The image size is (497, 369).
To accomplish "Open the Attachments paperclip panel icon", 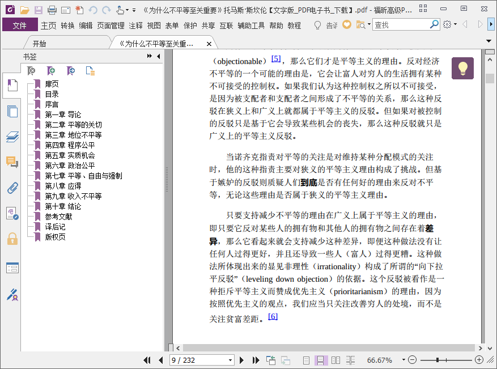I will [12, 188].
